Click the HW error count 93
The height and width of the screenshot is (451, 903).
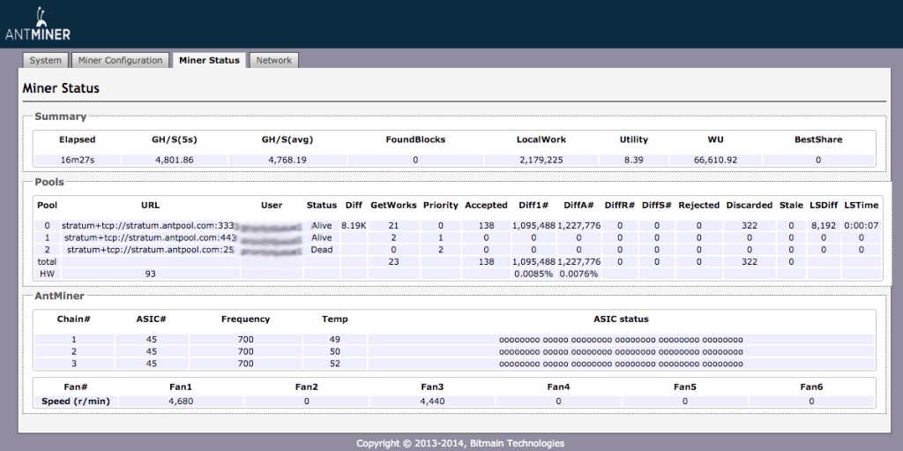(150, 274)
